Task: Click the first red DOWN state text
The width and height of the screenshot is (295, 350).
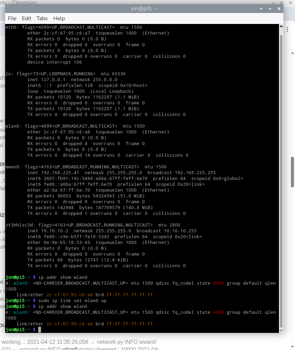Action: point(219,283)
